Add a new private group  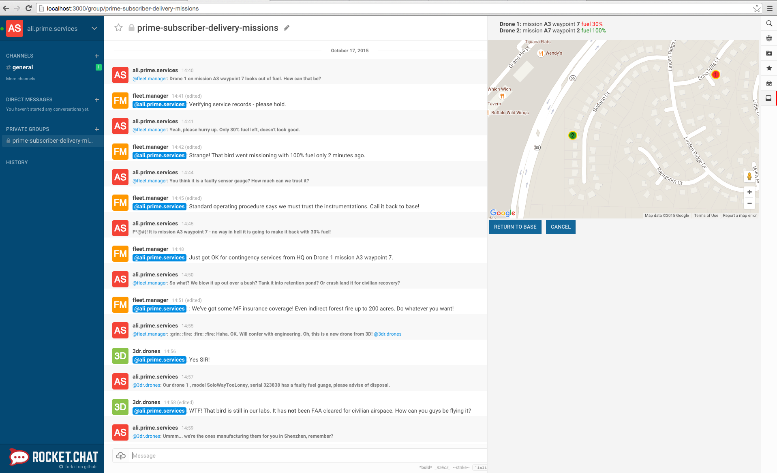click(x=96, y=129)
